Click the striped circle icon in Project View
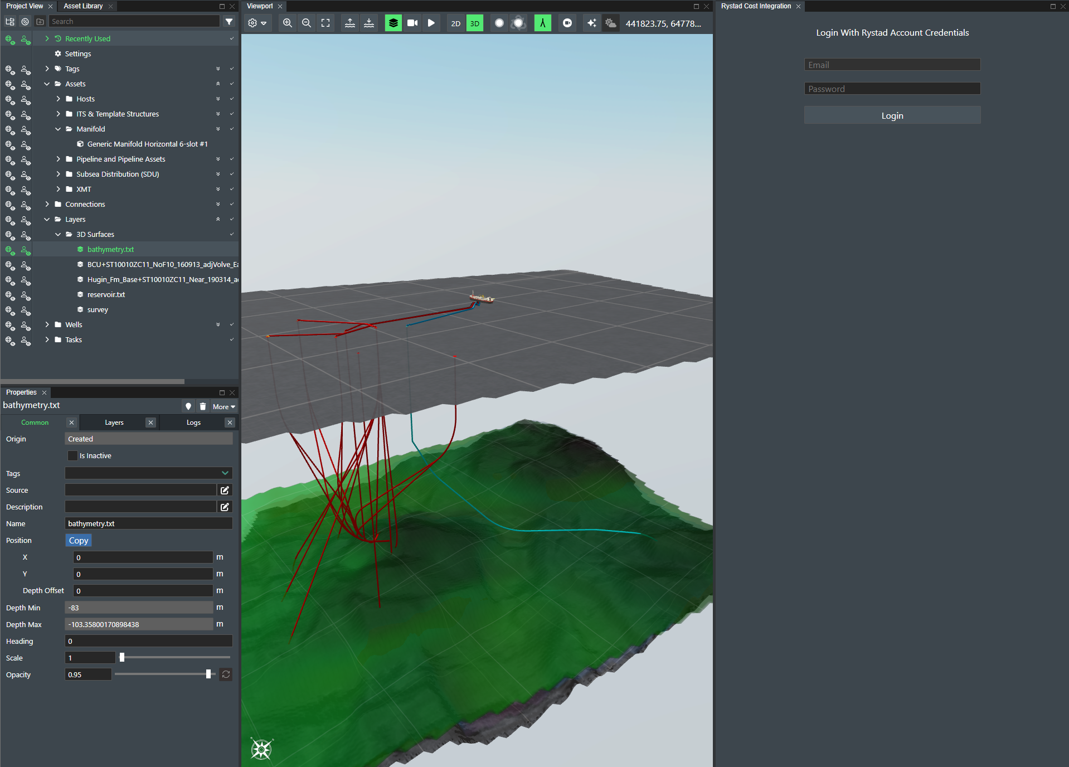1069x767 pixels. click(25, 21)
